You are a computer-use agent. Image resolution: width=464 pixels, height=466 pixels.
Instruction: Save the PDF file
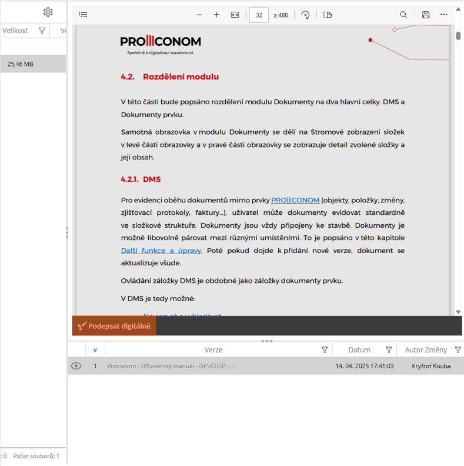click(x=426, y=15)
